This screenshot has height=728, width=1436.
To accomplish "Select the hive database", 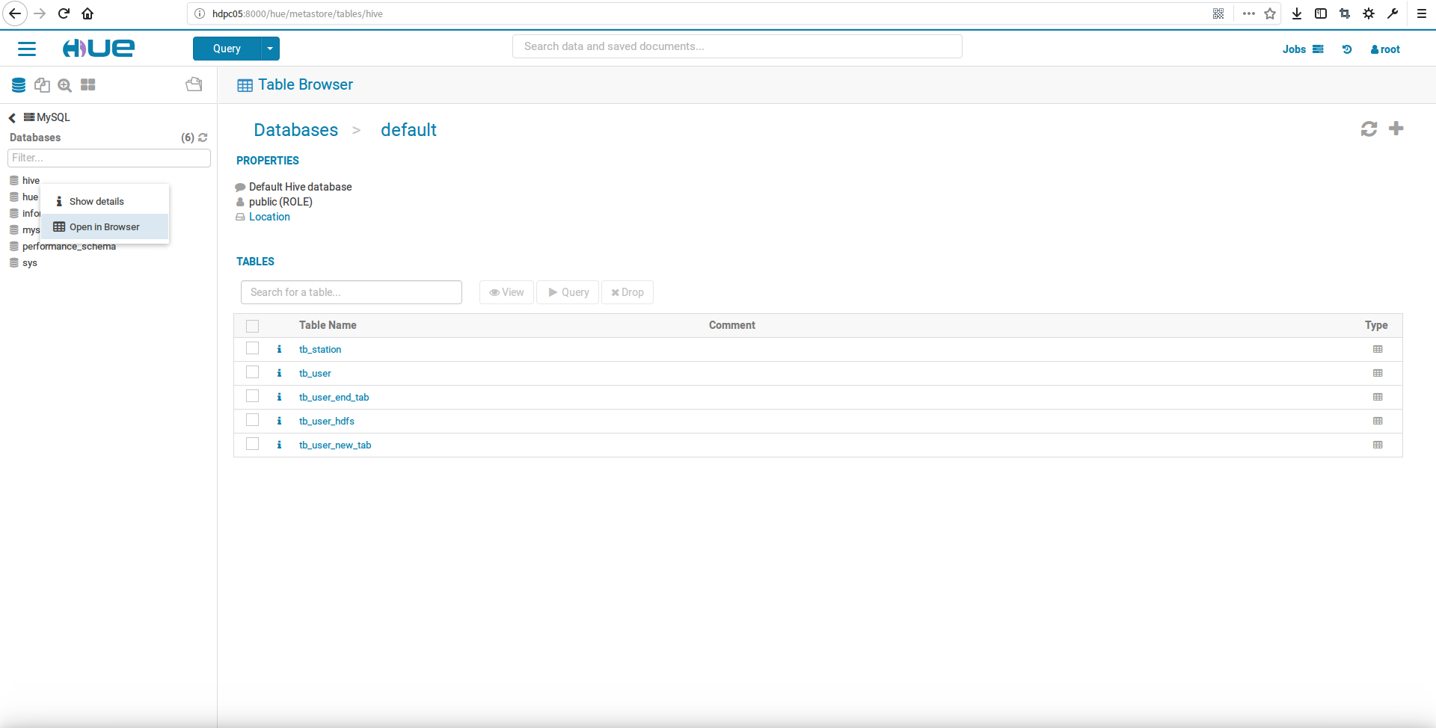I will [x=31, y=180].
